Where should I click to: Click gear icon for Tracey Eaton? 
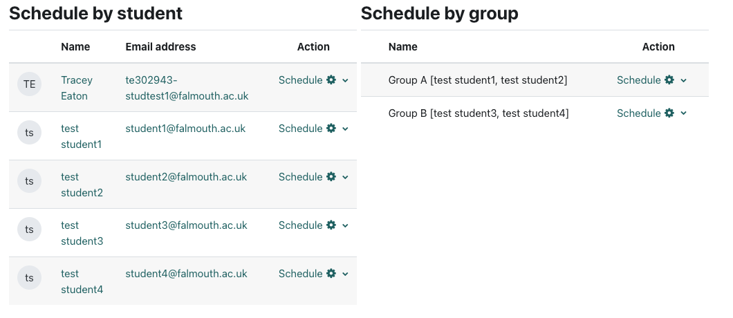click(x=331, y=80)
